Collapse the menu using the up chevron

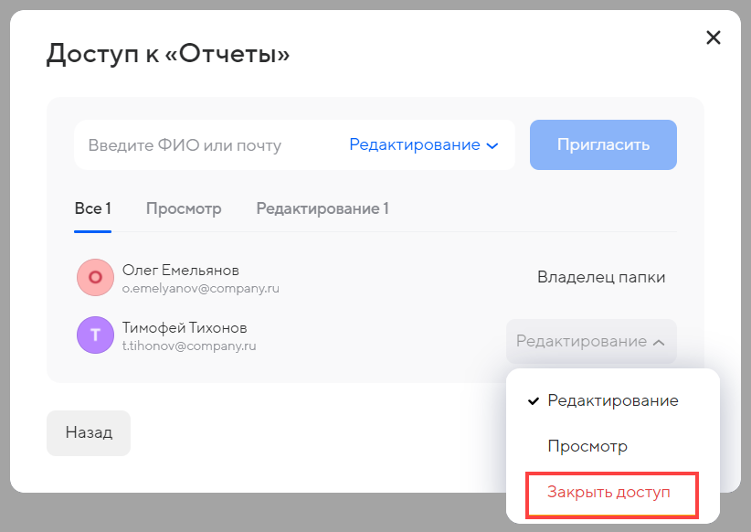tap(659, 342)
